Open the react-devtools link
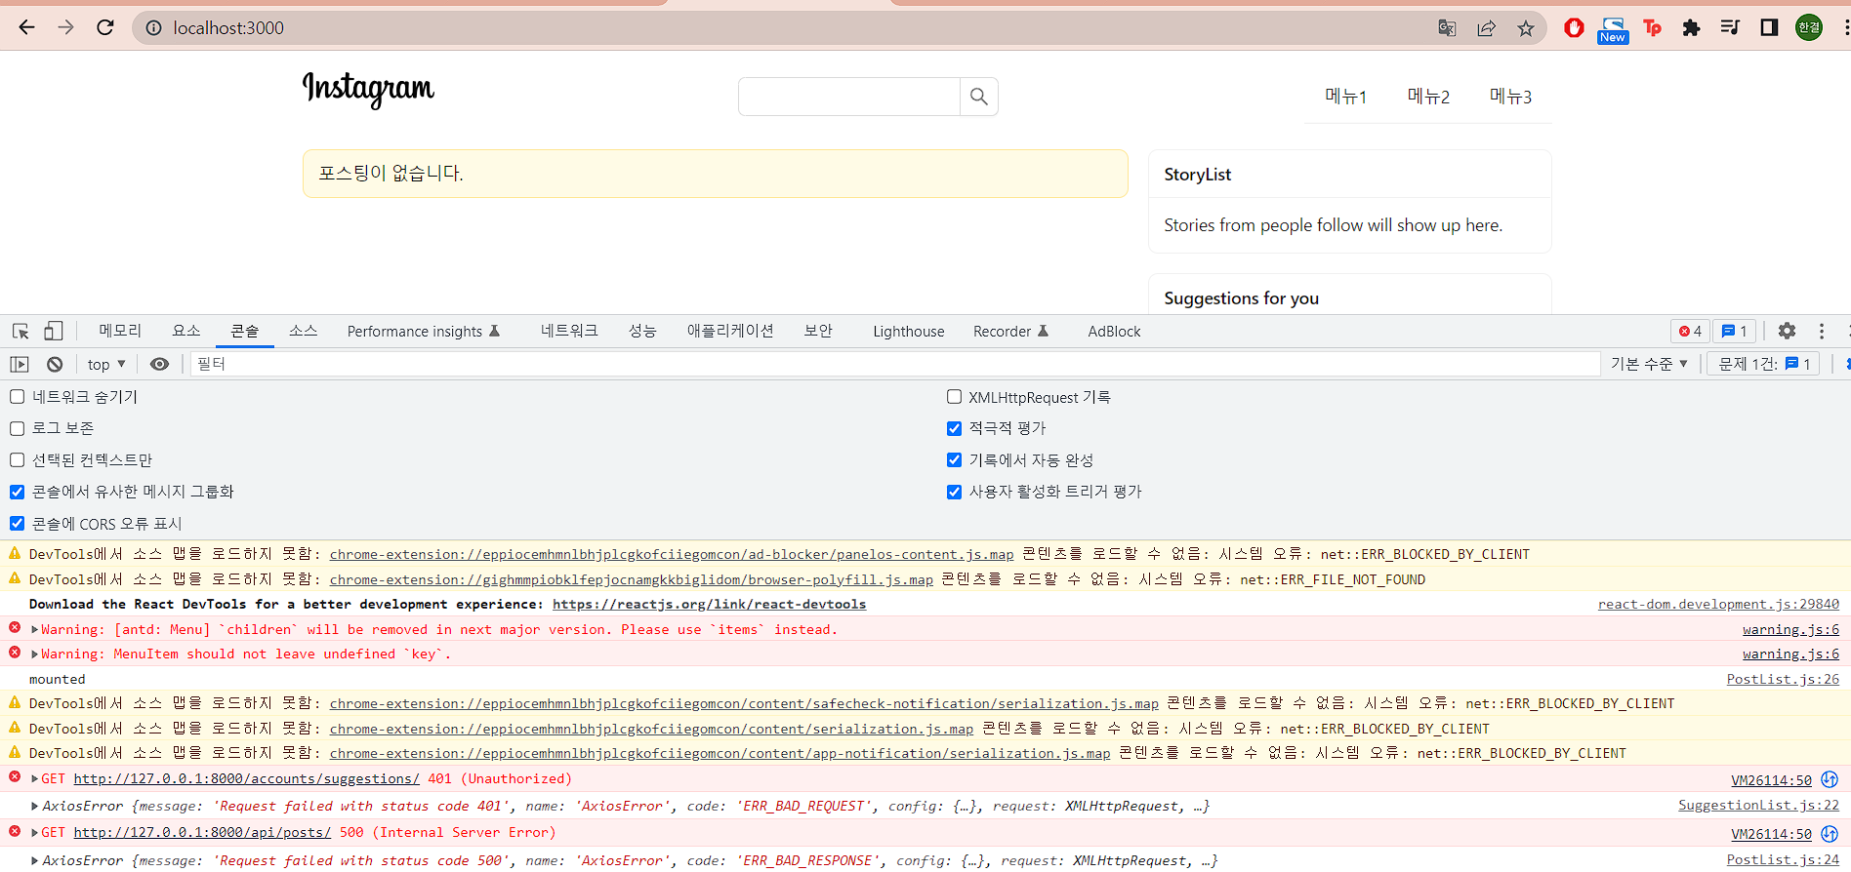The width and height of the screenshot is (1851, 872). click(x=709, y=605)
